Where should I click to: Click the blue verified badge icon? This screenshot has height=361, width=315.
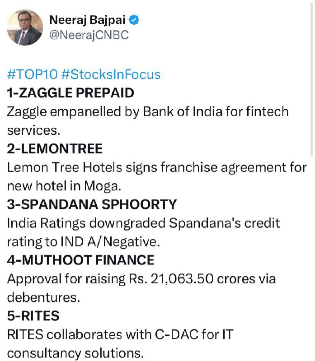tap(134, 20)
